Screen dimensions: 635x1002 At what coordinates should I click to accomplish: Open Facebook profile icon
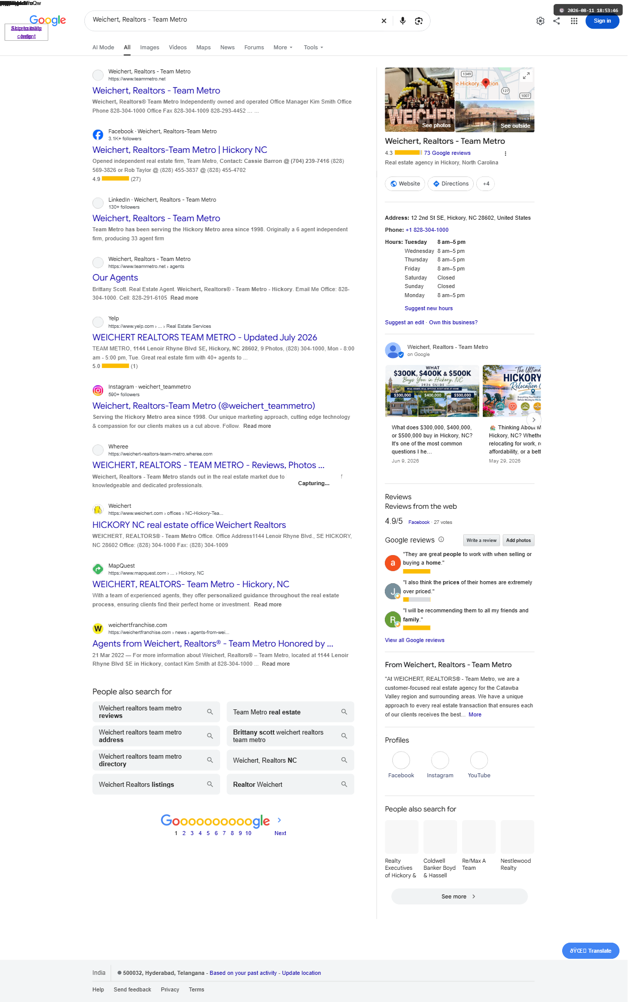pyautogui.click(x=401, y=760)
